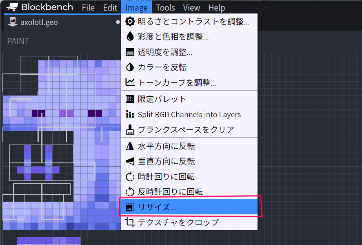Choose 水平方向に反転

(x=189, y=146)
